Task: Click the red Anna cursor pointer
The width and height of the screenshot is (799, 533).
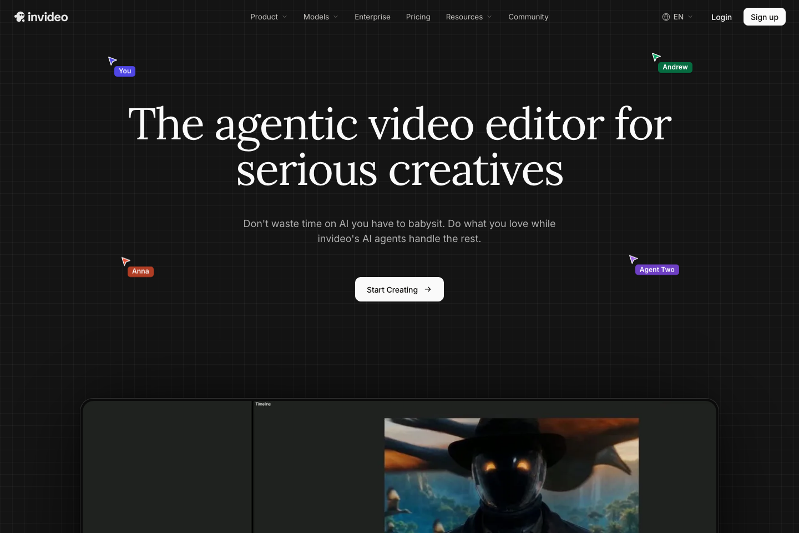Action: pyautogui.click(x=125, y=261)
